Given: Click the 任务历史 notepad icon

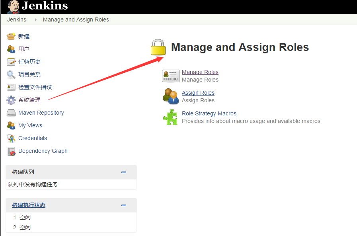Looking at the screenshot, I should point(11,62).
